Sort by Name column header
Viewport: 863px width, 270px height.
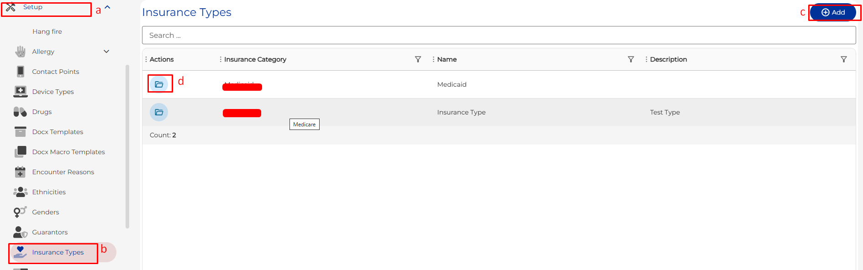click(x=447, y=59)
